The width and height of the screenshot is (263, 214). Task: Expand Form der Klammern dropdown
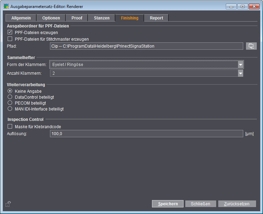click(x=240, y=65)
